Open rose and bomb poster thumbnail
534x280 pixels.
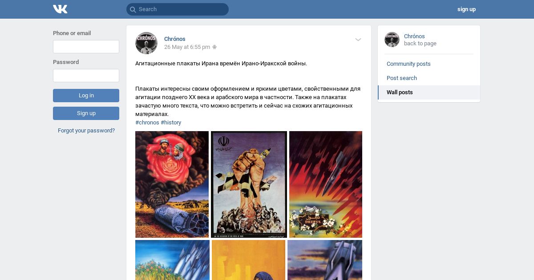pos(172,184)
